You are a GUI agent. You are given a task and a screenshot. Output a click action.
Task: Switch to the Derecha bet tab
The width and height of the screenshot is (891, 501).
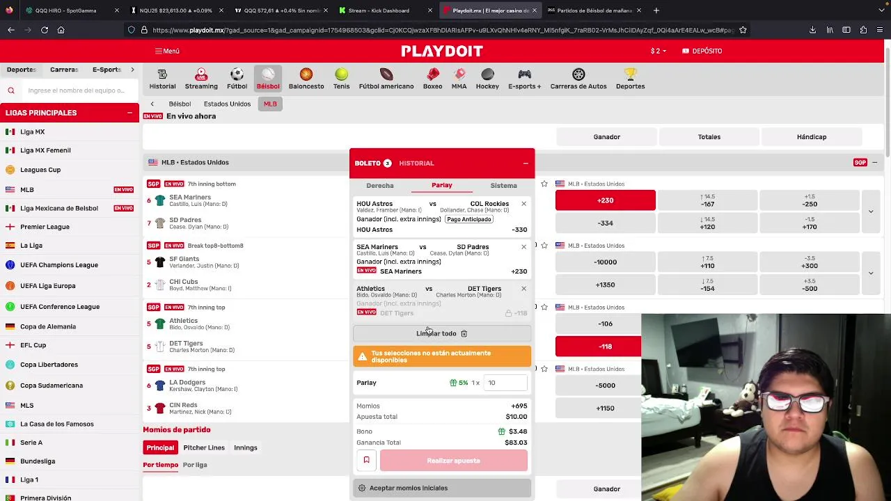(x=380, y=186)
